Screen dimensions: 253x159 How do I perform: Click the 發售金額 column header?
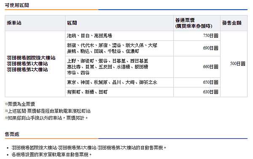231,23
